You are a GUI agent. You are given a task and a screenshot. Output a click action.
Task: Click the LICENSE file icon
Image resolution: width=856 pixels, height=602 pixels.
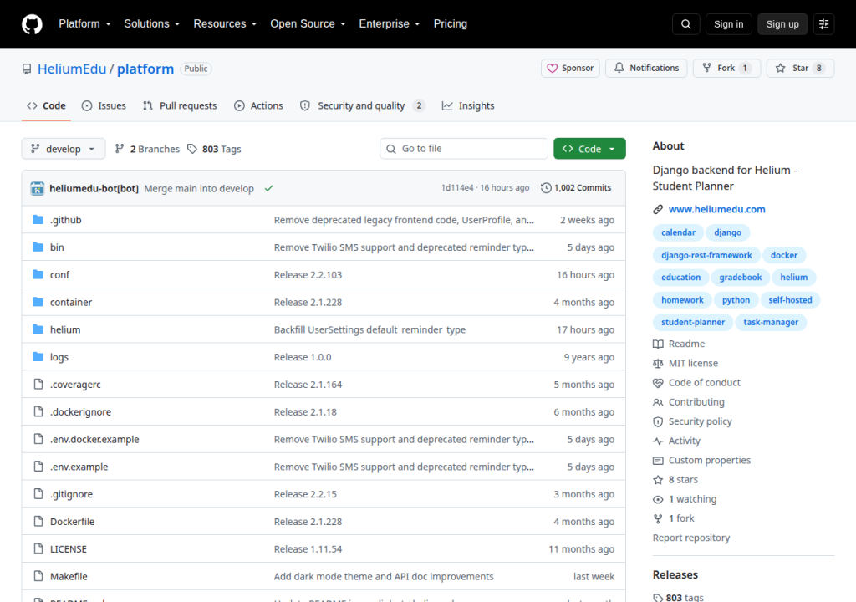[38, 548]
